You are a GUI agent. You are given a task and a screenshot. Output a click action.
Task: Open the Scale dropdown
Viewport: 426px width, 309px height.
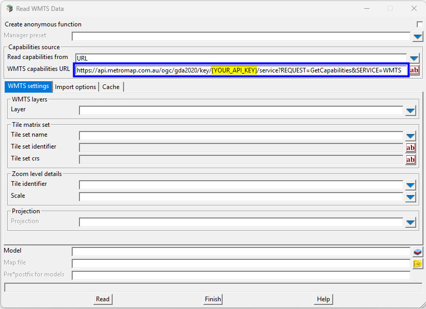click(x=410, y=197)
